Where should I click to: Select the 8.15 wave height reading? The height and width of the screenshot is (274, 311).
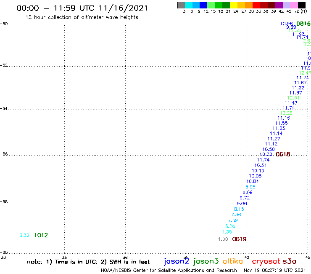point(239,209)
